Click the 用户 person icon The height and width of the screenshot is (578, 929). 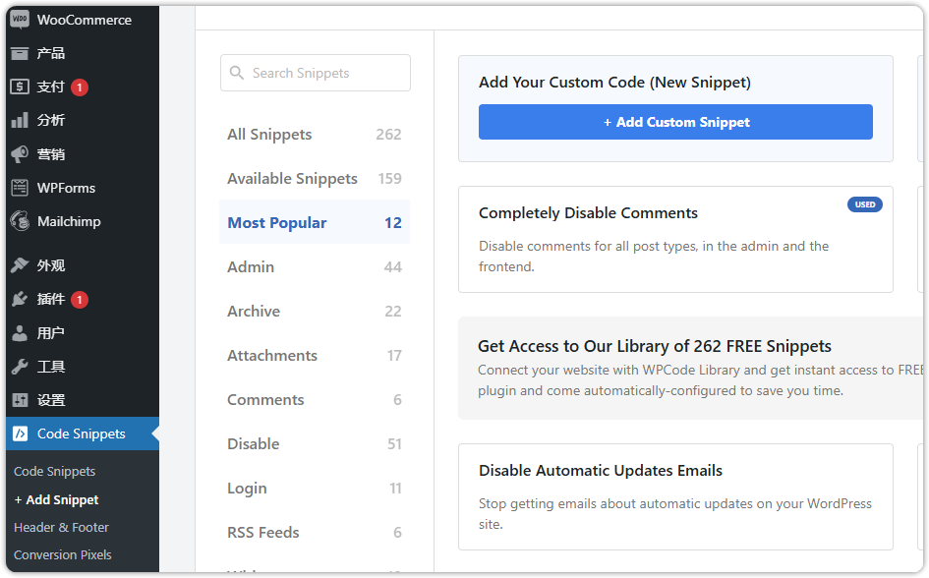click(x=20, y=333)
